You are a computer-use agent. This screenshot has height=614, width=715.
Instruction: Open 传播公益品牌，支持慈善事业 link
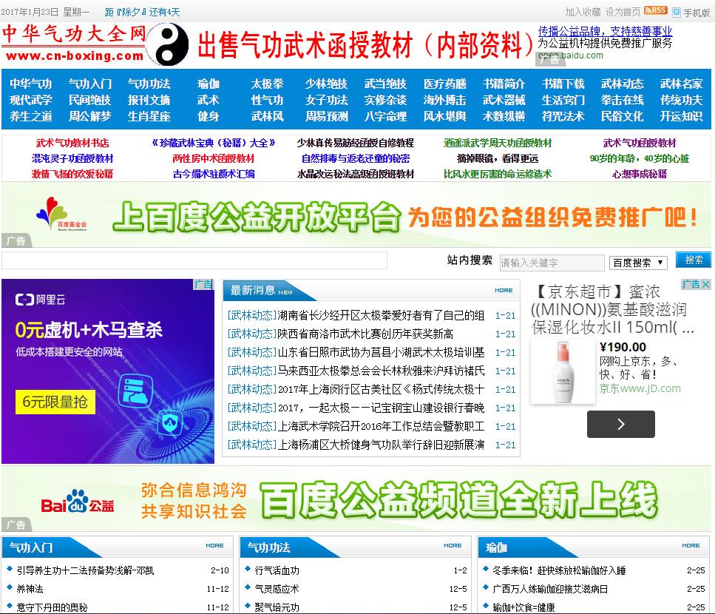point(605,32)
